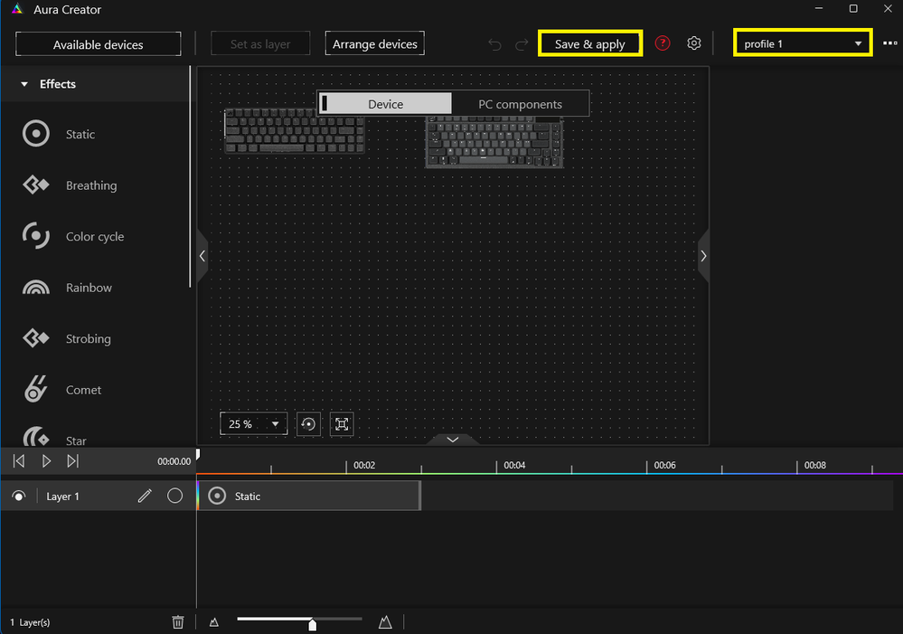This screenshot has width=903, height=634.
Task: Click the 1 Layer(s) status text
Action: (x=30, y=622)
